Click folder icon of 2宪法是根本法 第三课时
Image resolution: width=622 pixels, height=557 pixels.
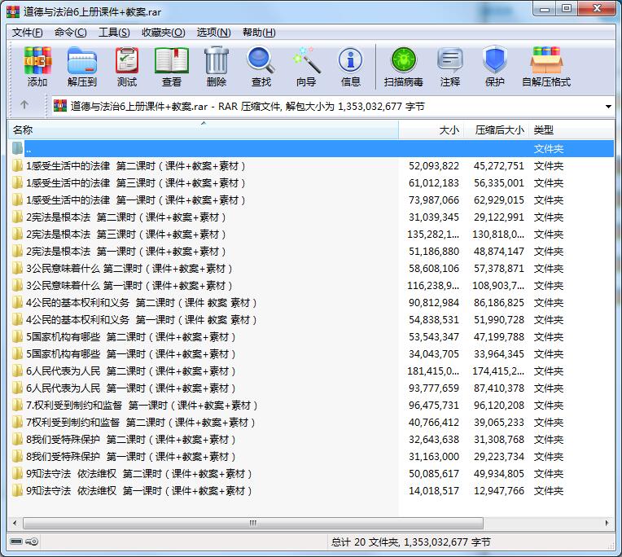point(17,234)
